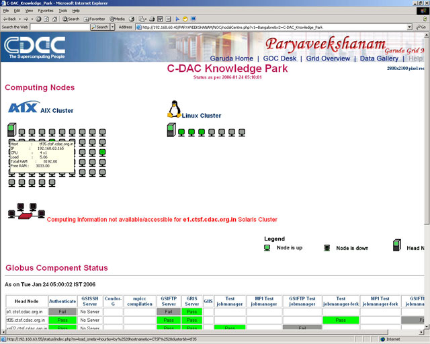
Task: Open the address bar dropdown
Action: tap(410, 28)
